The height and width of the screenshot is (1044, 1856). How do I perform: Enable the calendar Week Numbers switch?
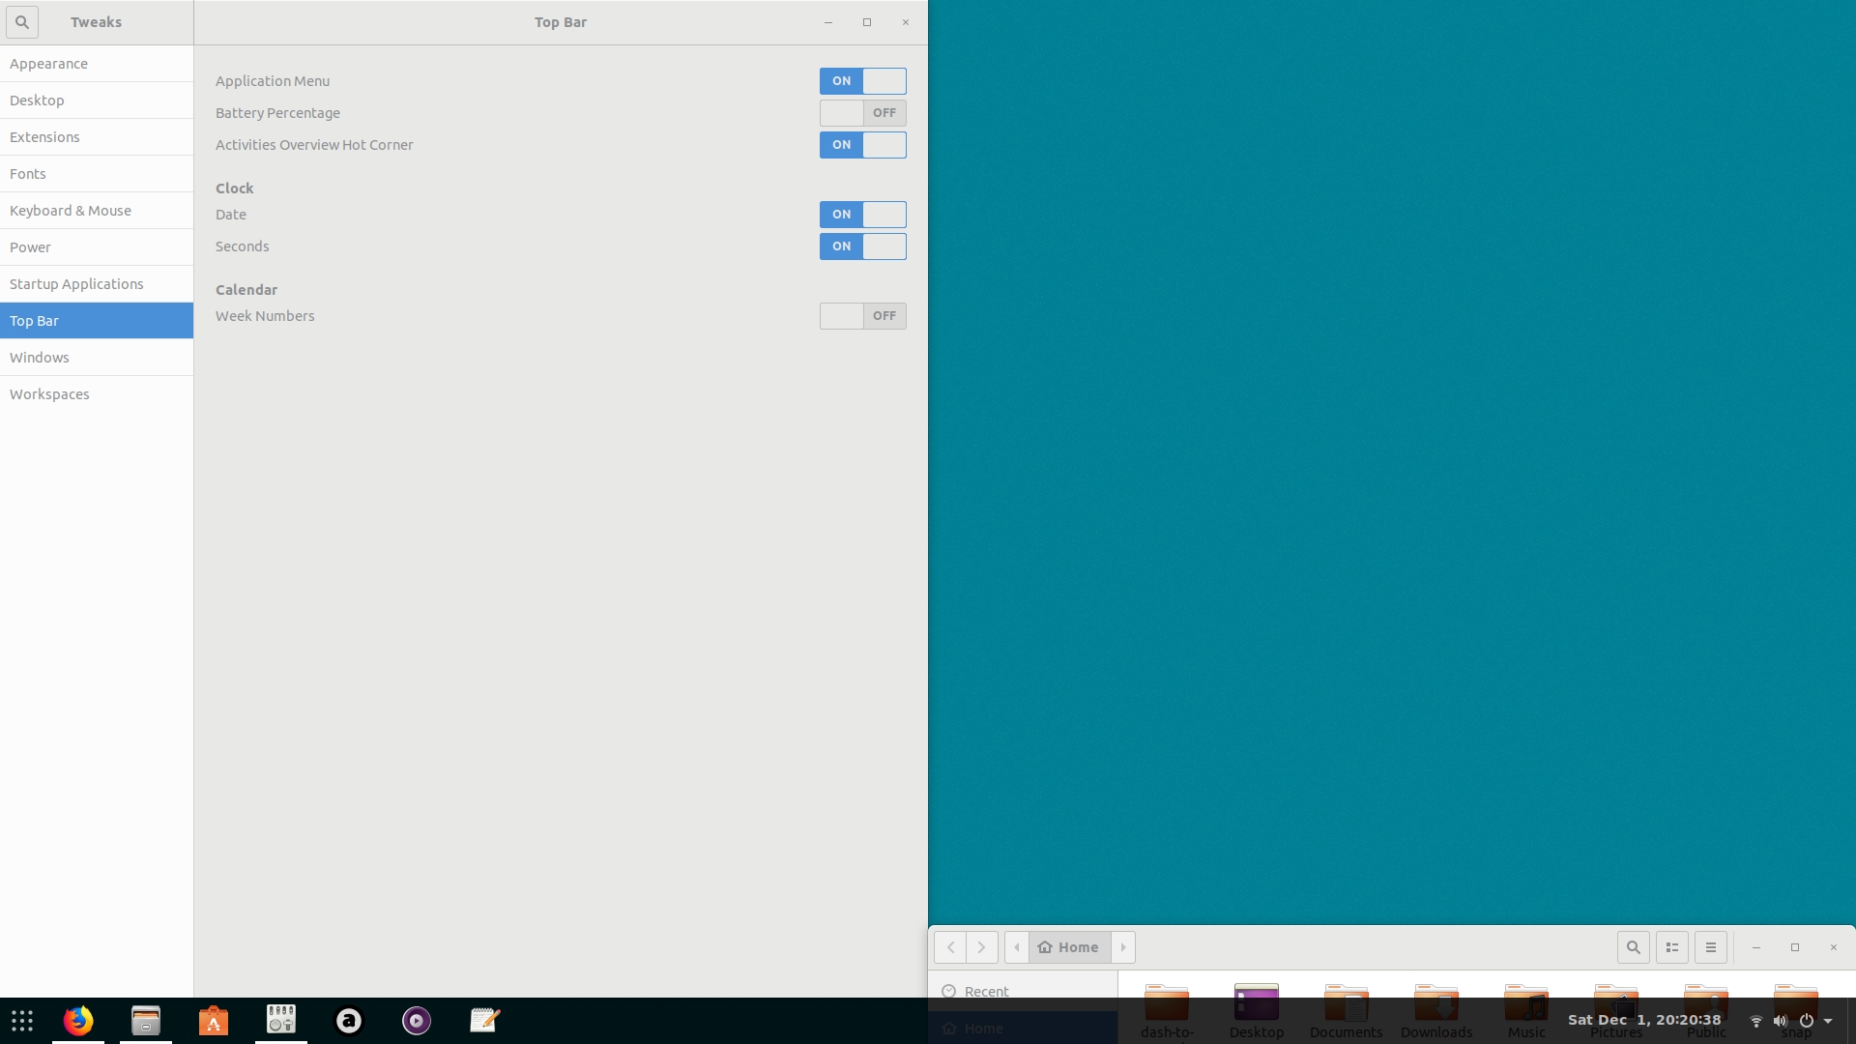863,316
